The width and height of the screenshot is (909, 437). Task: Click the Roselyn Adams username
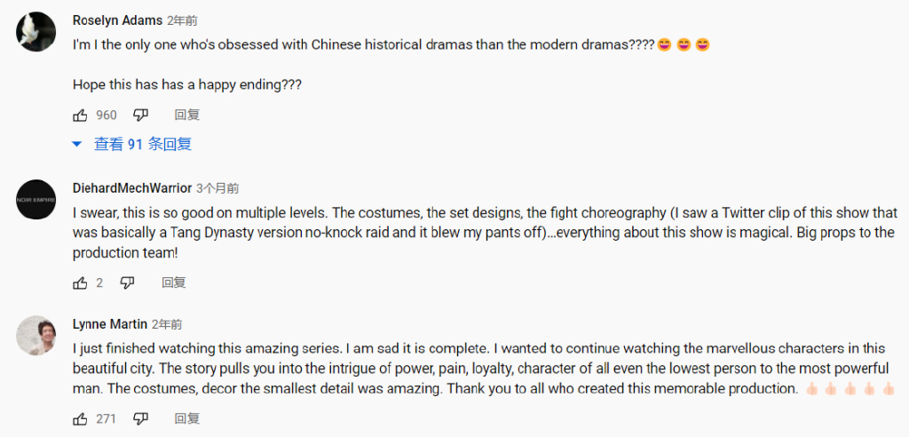pos(116,18)
